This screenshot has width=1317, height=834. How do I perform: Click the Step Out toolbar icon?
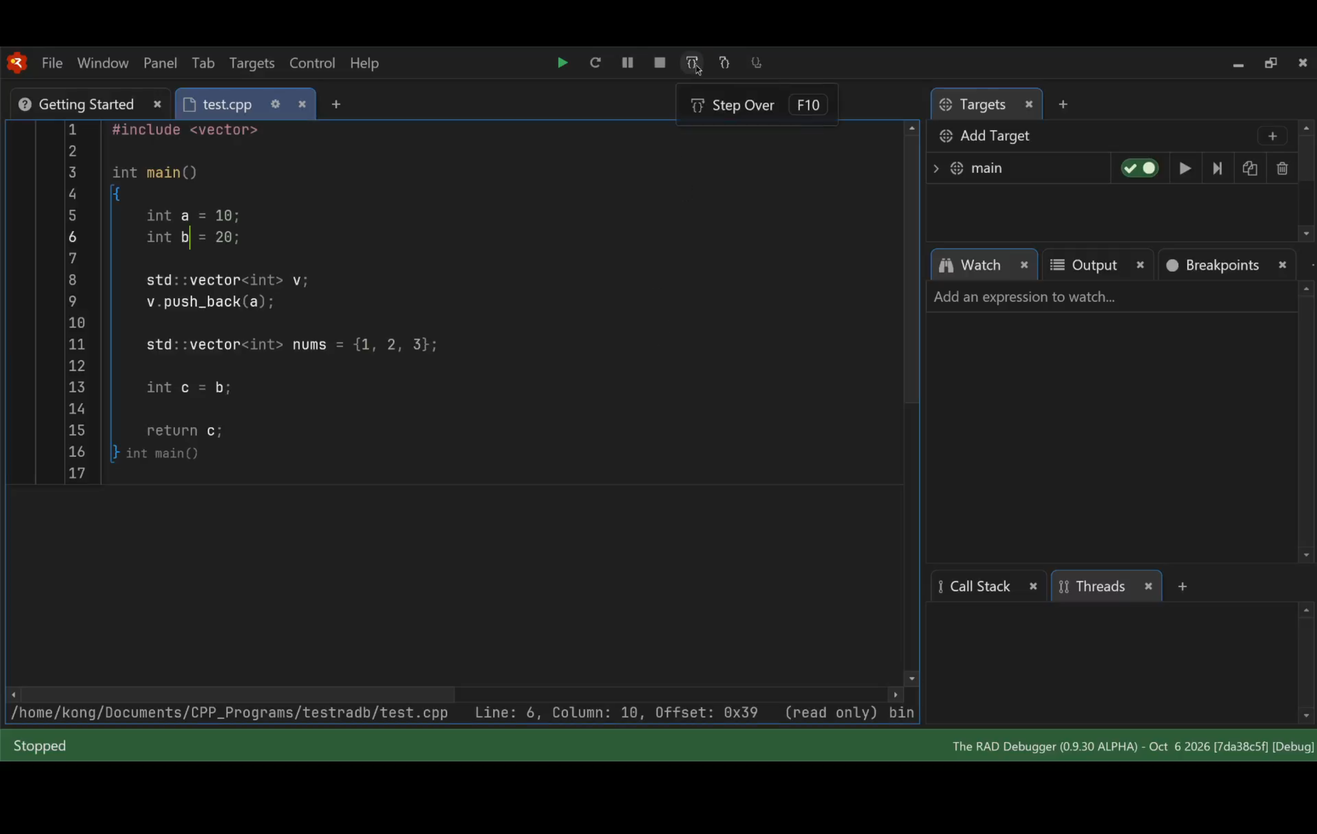[756, 63]
